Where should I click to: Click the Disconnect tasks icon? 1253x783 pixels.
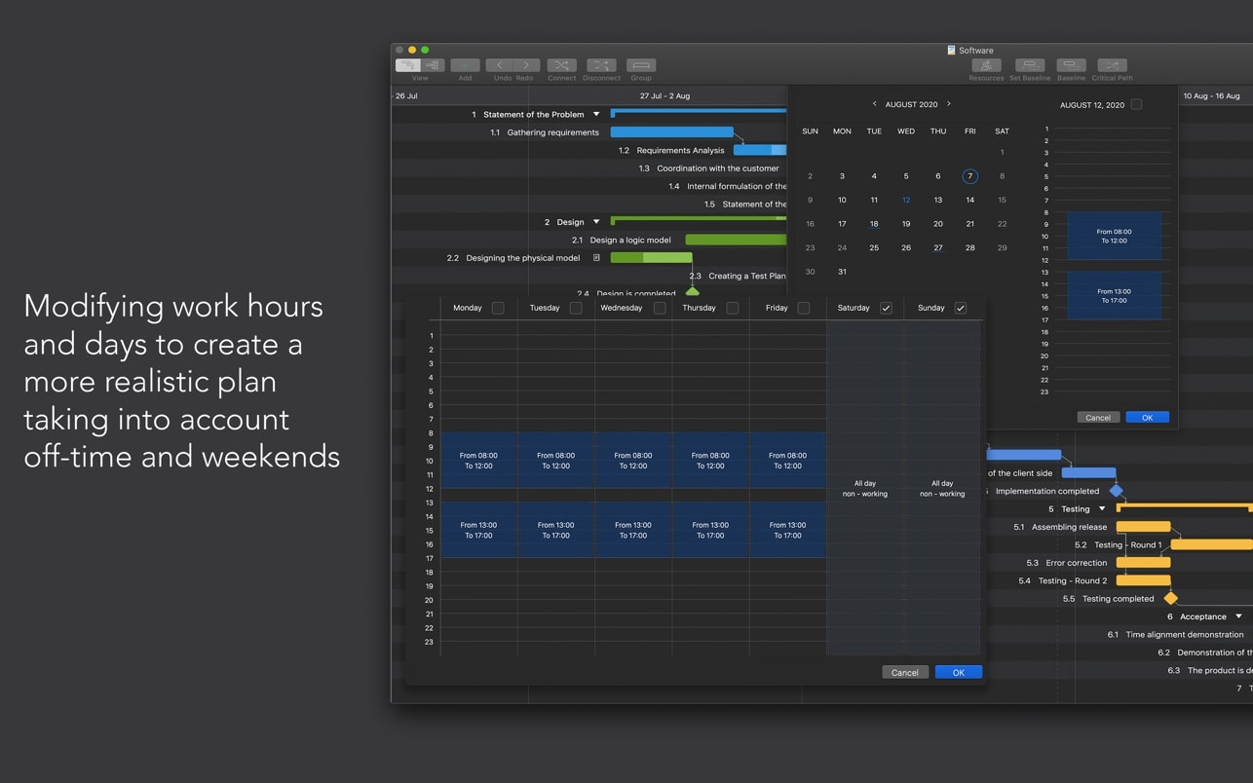(601, 65)
